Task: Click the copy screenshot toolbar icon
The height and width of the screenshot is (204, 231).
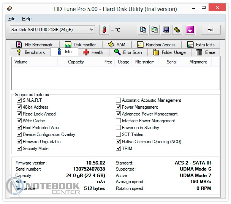Action: coord(154,30)
